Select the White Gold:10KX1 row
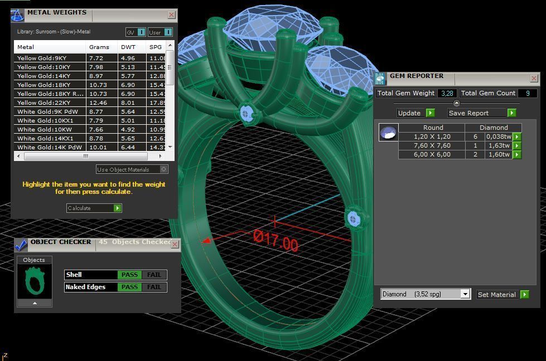The image size is (546, 361). tap(90, 120)
